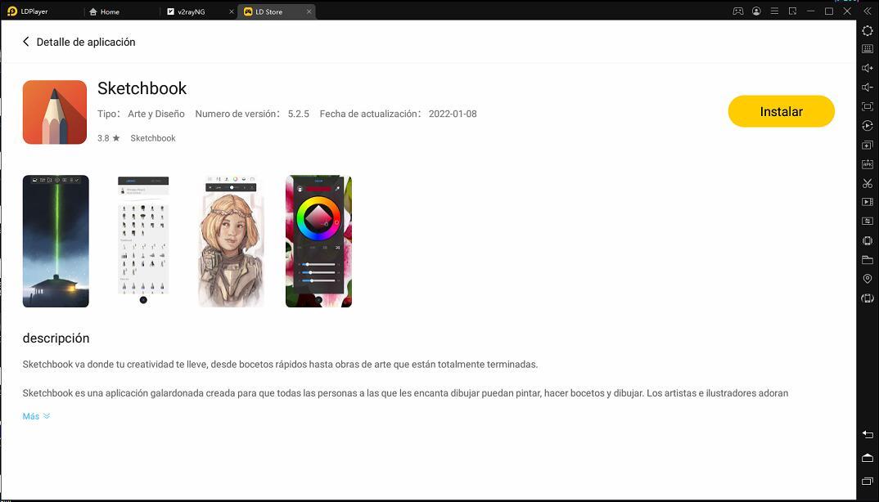
Task: Click the Android home button in sidebar
Action: pos(868,459)
